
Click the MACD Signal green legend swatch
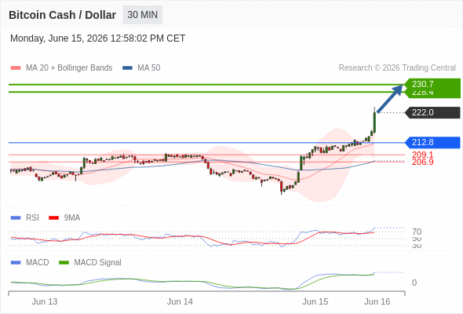click(64, 263)
